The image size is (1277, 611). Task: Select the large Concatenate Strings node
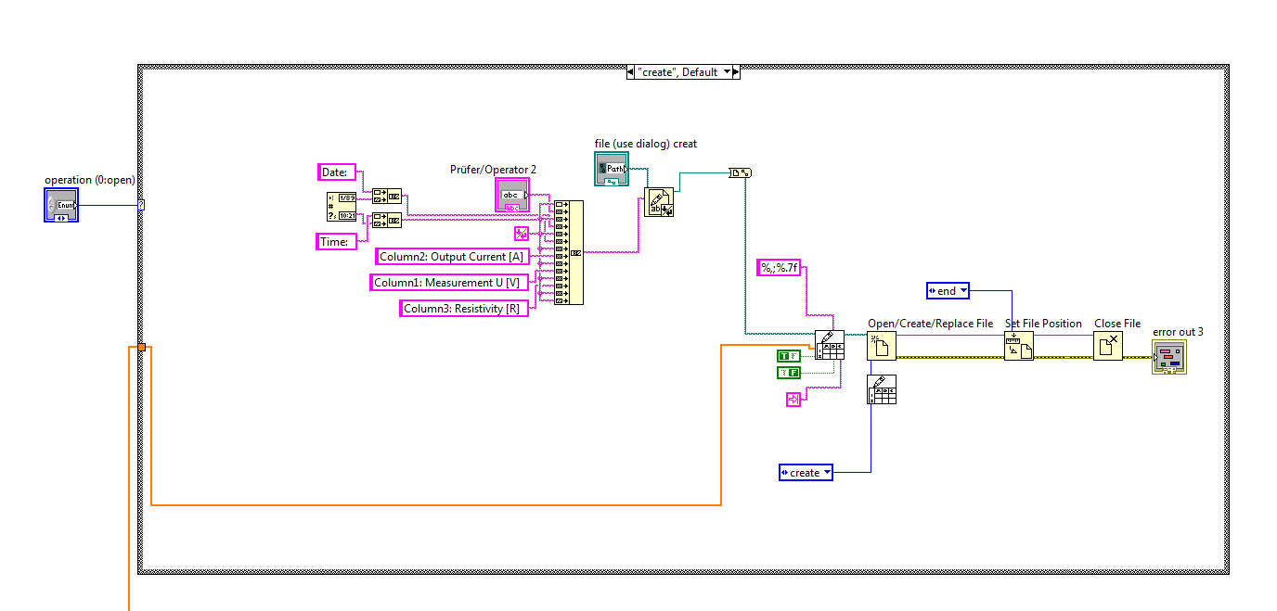[x=569, y=252]
